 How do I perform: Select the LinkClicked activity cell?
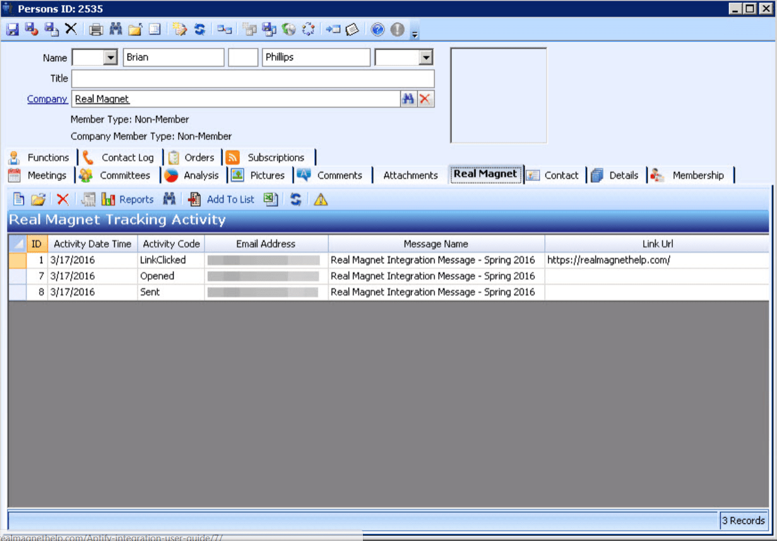171,260
